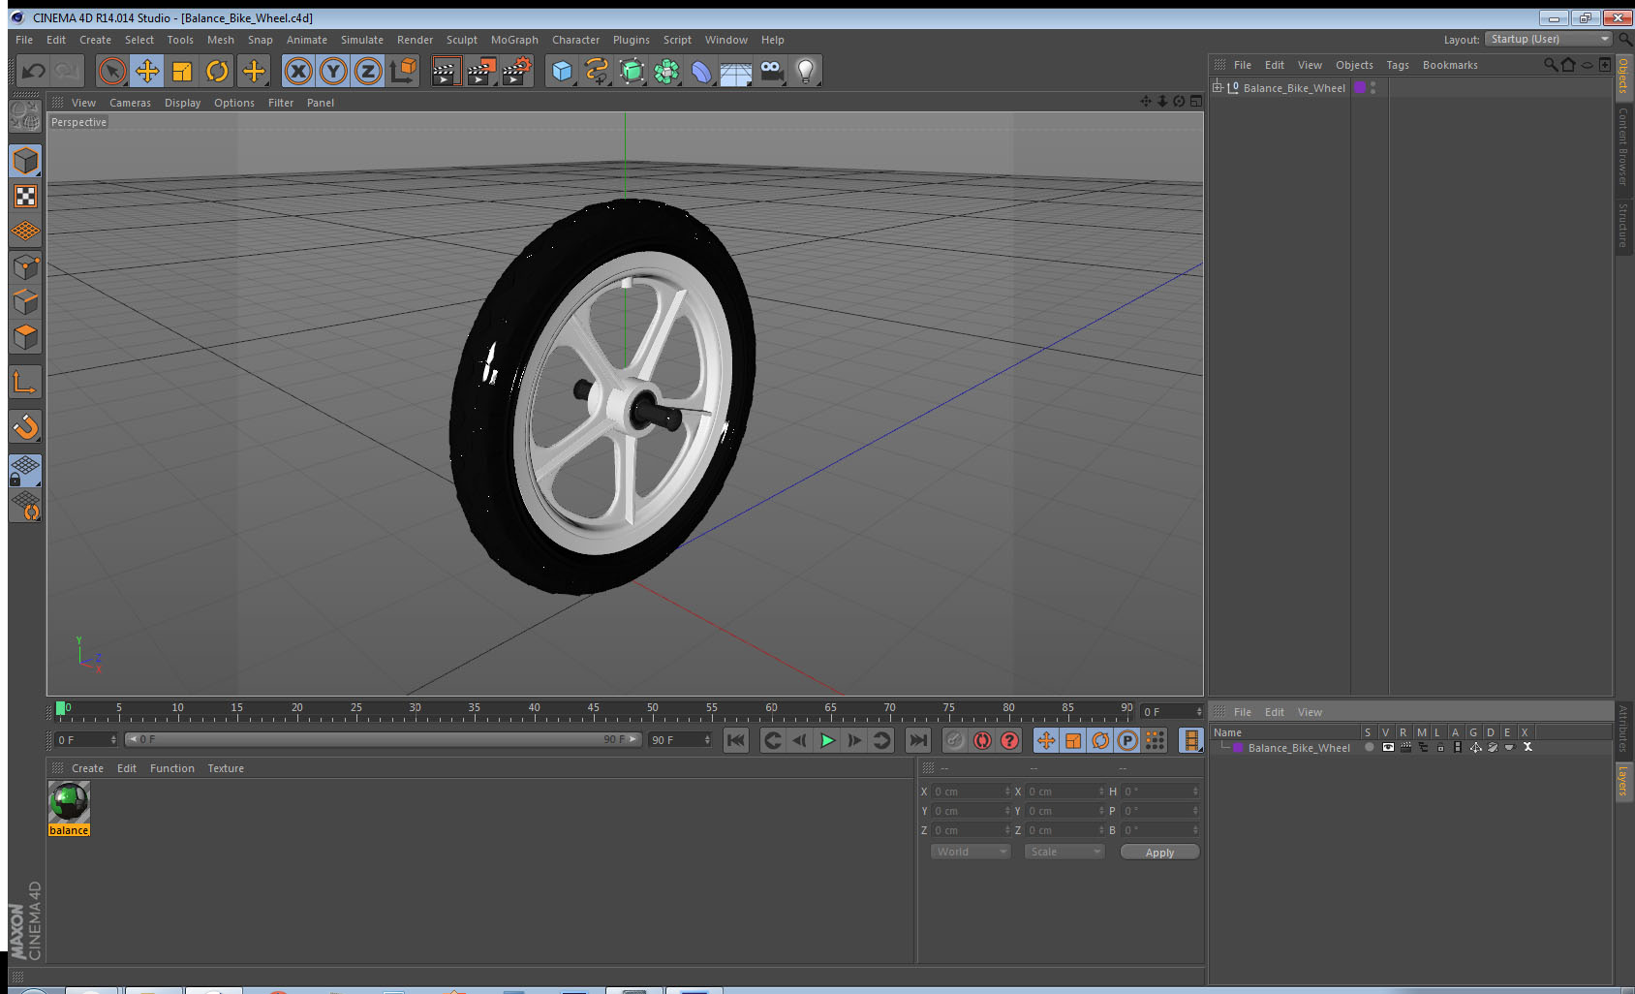1635x994 pixels.
Task: Click frame 45 on timeline ruler
Action: (593, 710)
